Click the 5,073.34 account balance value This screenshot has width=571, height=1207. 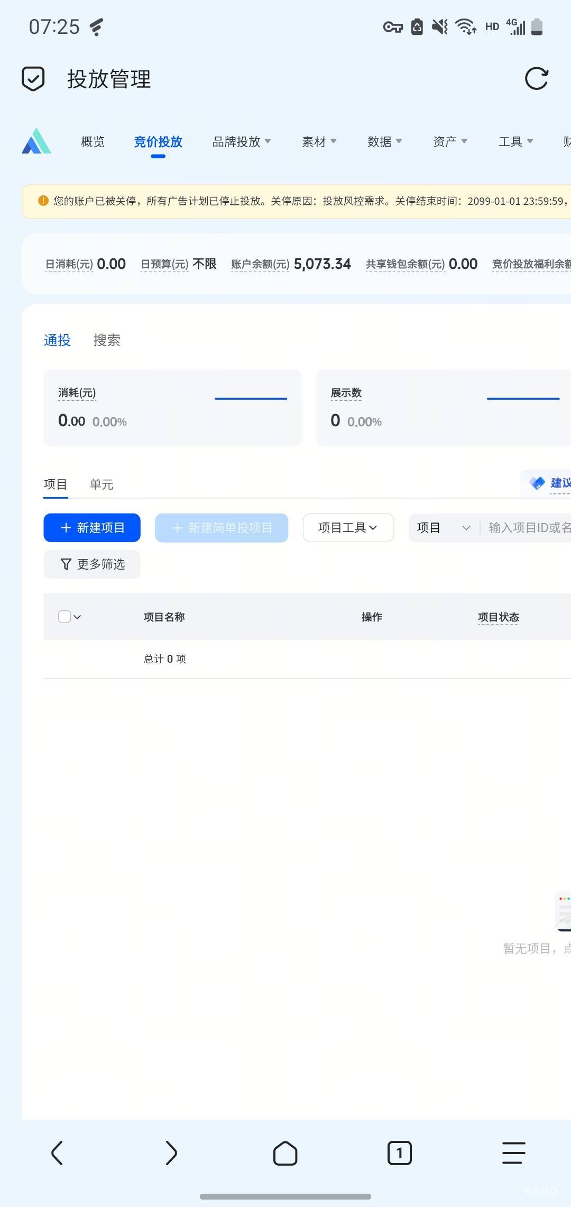[323, 264]
